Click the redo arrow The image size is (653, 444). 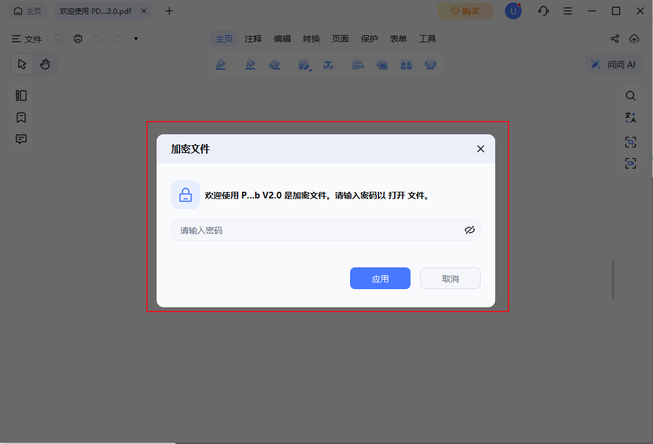pyautogui.click(x=117, y=39)
